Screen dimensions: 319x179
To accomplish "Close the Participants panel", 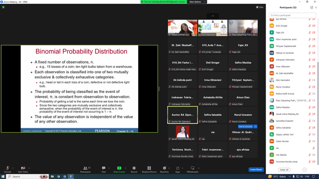I will [x=316, y=7].
